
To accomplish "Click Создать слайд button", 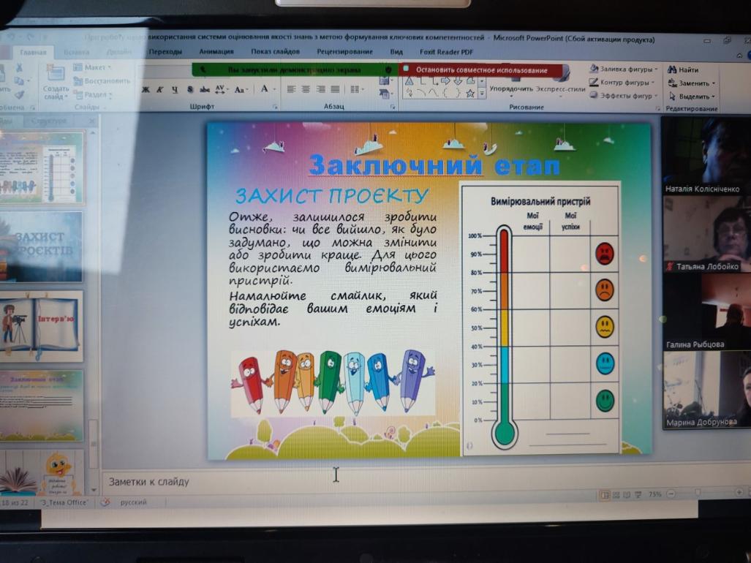I will (x=56, y=83).
